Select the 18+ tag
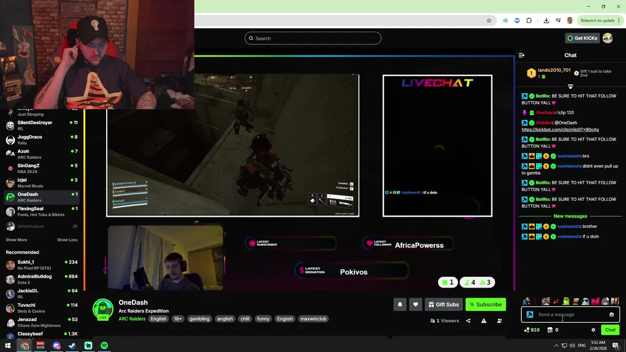Image resolution: width=626 pixels, height=352 pixels. tap(178, 319)
